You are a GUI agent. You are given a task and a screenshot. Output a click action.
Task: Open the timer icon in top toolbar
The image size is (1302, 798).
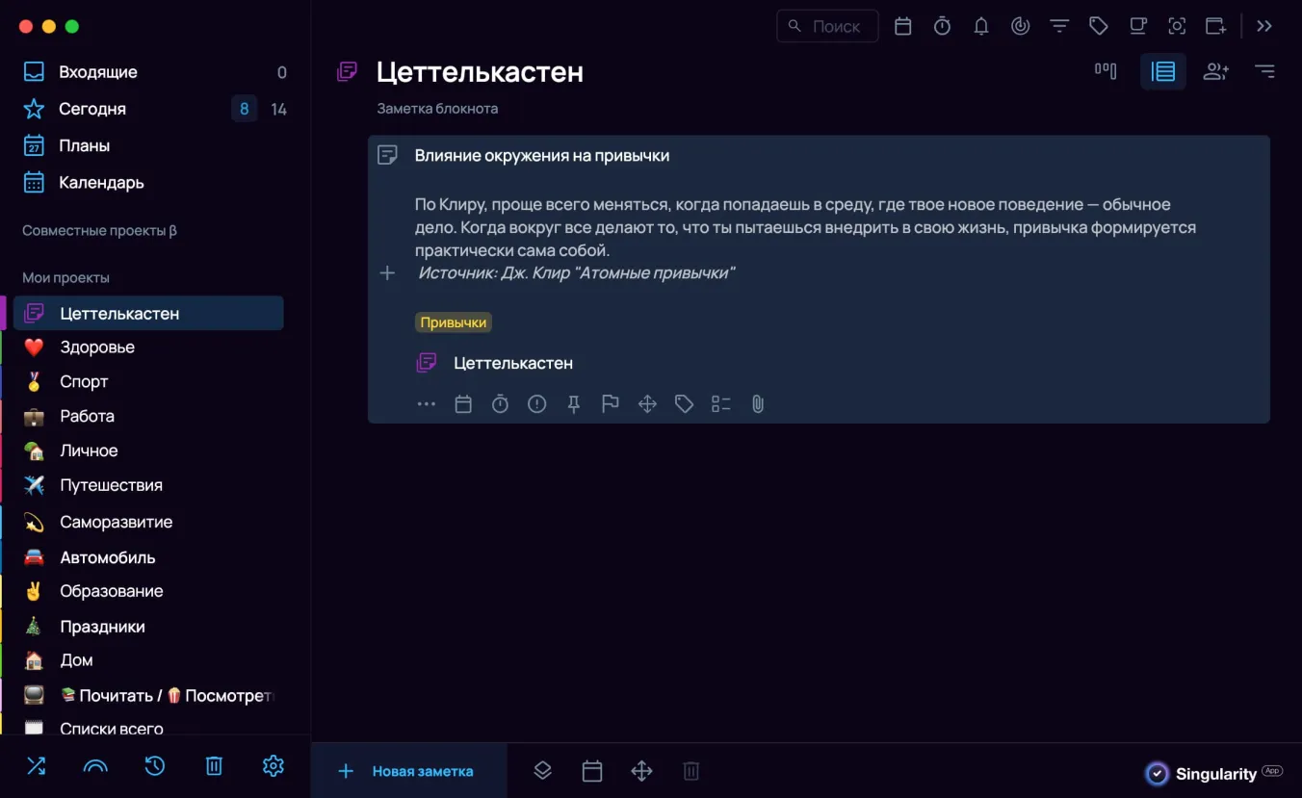point(942,26)
